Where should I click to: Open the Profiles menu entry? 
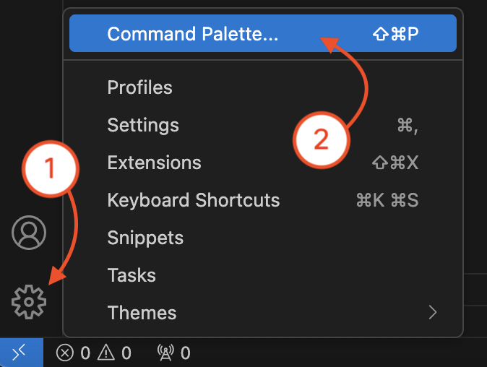pyautogui.click(x=140, y=87)
